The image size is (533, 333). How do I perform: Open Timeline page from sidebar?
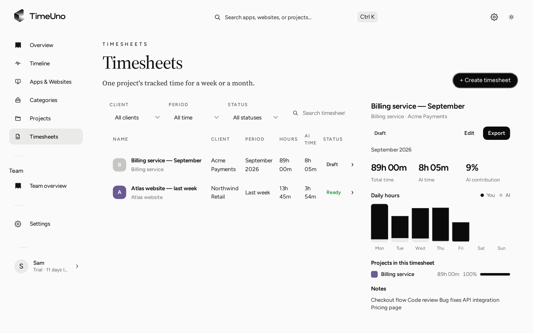coord(46,63)
